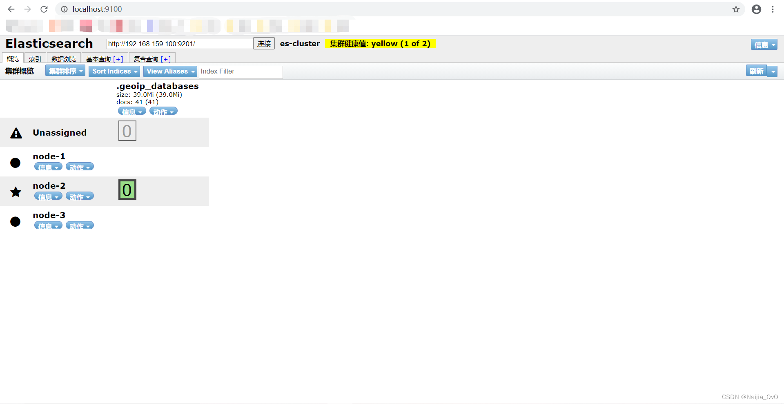784x404 pixels.
Task: Click the size: 39.0Mi text
Action: (149, 95)
